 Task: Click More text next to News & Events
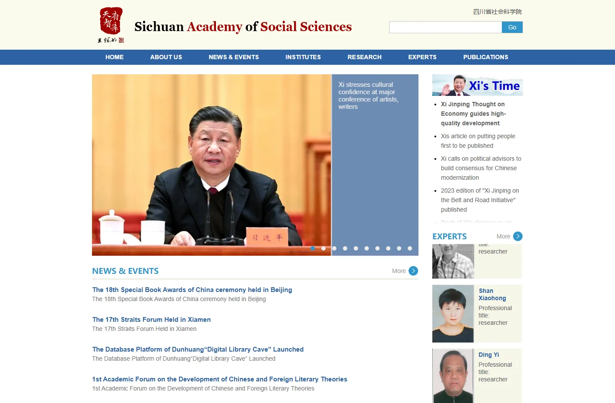(399, 271)
